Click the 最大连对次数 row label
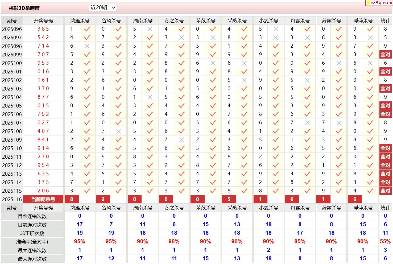Screen dimensions: 393x264 (x=32, y=259)
